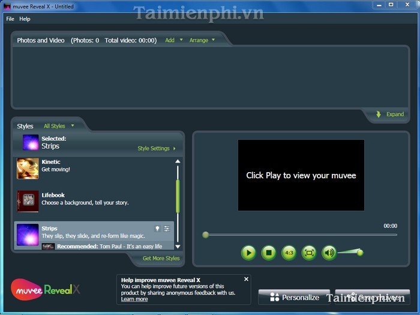Close the Help improve muvee notification
Viewport: 420px width, 315px height.
tap(246, 279)
